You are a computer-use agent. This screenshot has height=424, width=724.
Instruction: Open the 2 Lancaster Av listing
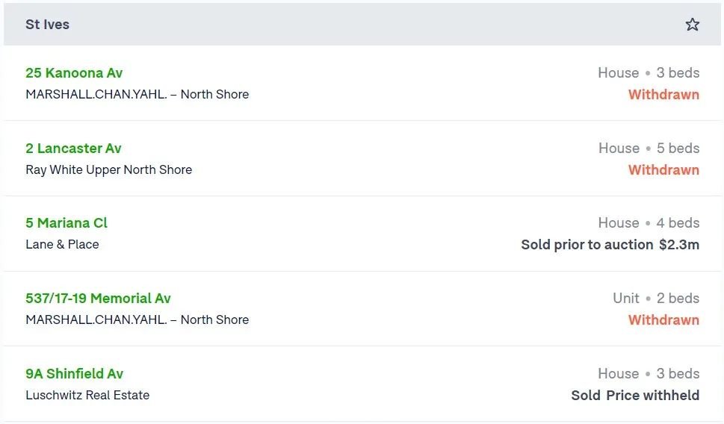click(73, 148)
